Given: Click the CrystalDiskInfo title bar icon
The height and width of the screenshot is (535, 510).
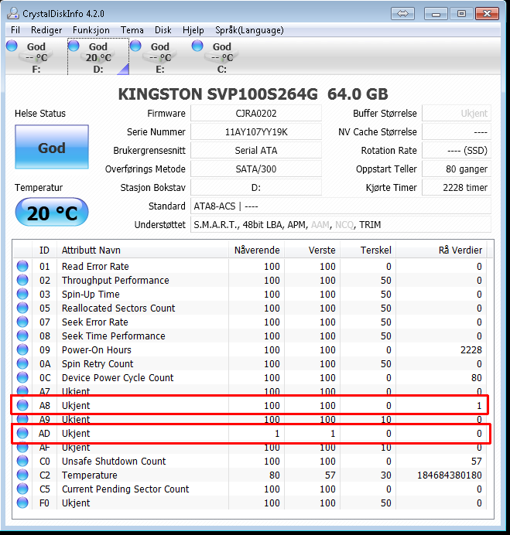Looking at the screenshot, I should pyautogui.click(x=13, y=14).
